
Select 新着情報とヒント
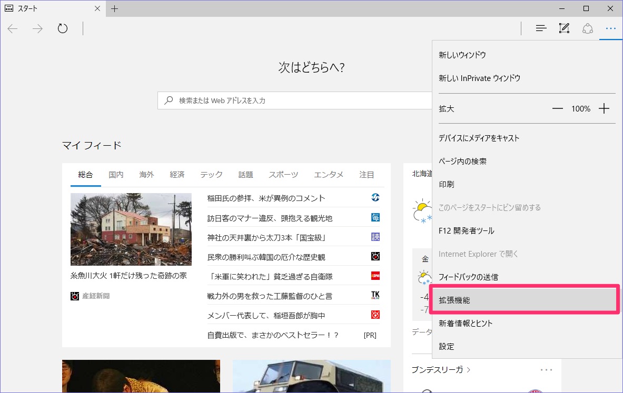(x=527, y=323)
